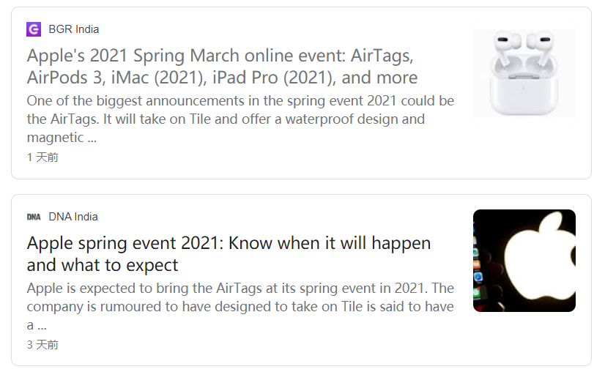Click the glowing Apple logo thumbnail

pos(524,261)
